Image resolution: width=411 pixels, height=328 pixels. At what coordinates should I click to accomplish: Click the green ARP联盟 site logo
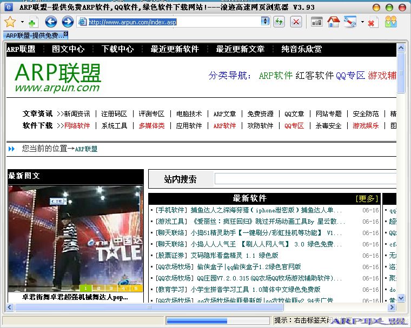(58, 77)
